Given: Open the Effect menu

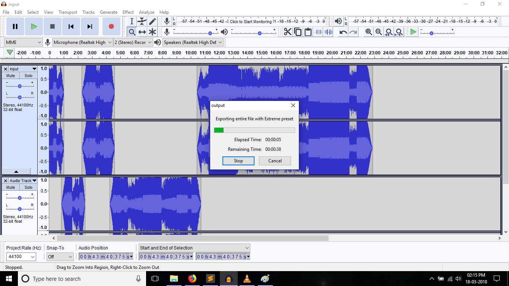Looking at the screenshot, I should point(128,12).
